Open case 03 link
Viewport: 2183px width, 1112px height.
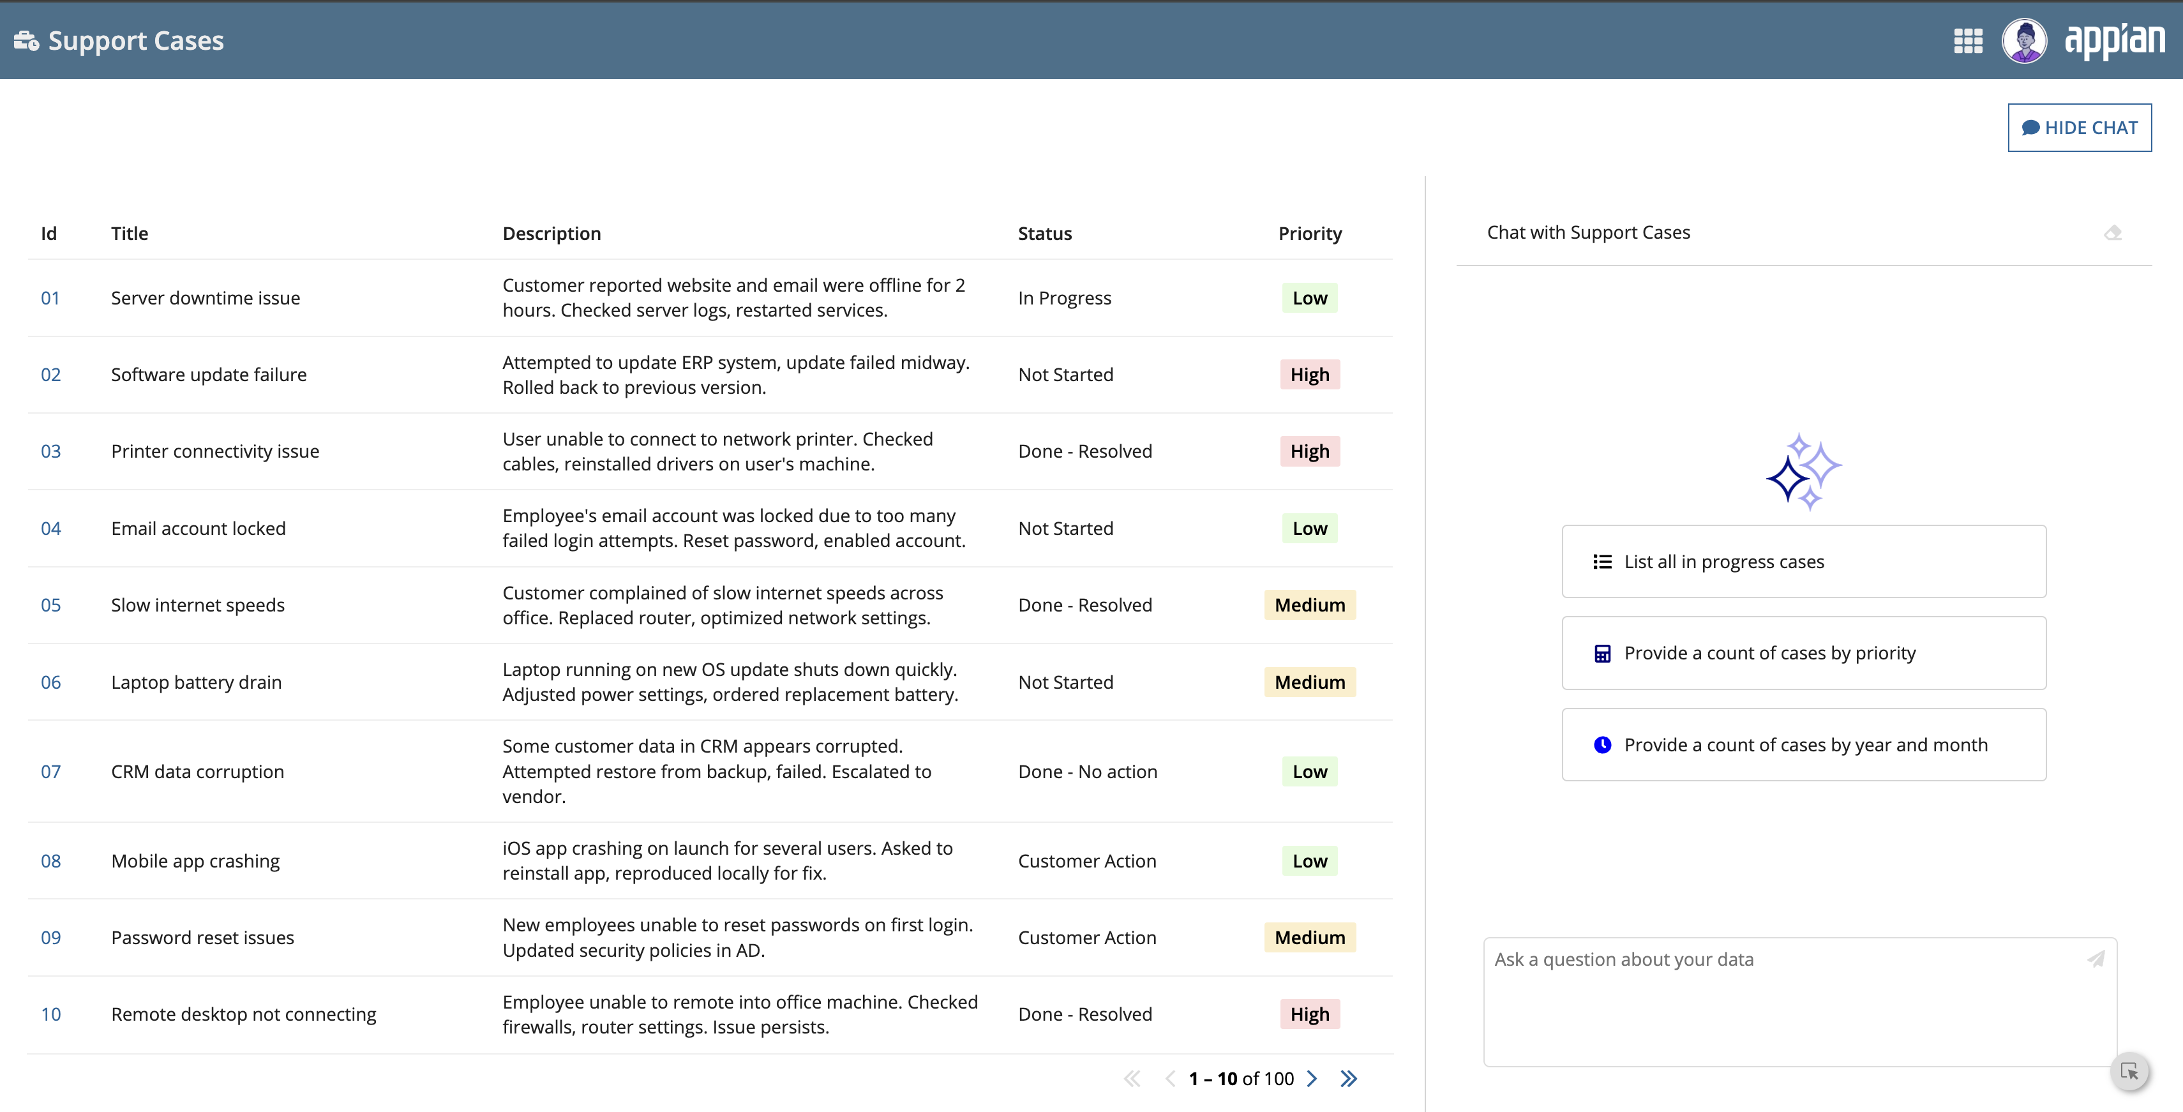(51, 452)
